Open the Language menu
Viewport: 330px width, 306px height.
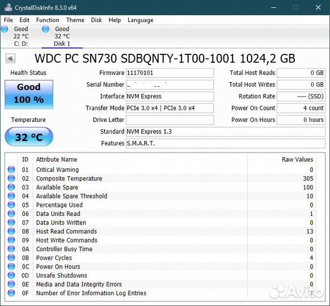point(141,20)
